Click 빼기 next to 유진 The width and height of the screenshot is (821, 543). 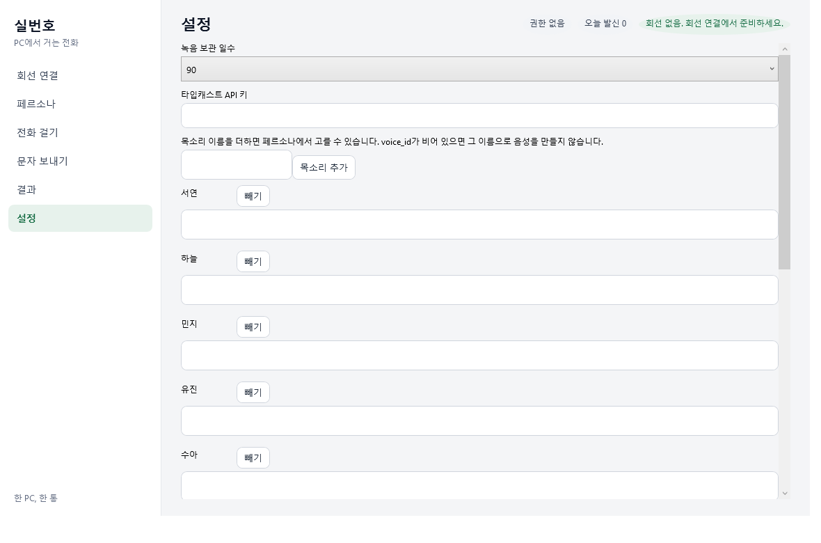pyautogui.click(x=253, y=392)
